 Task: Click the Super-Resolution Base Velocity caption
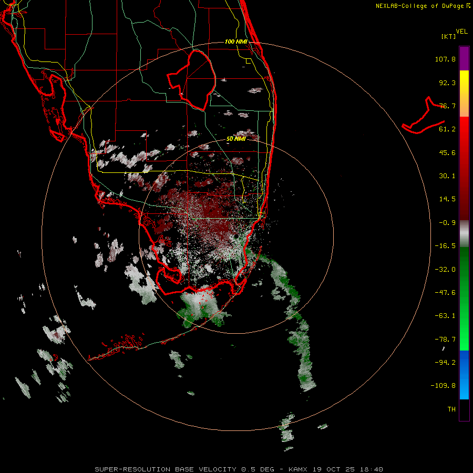pyautogui.click(x=239, y=469)
